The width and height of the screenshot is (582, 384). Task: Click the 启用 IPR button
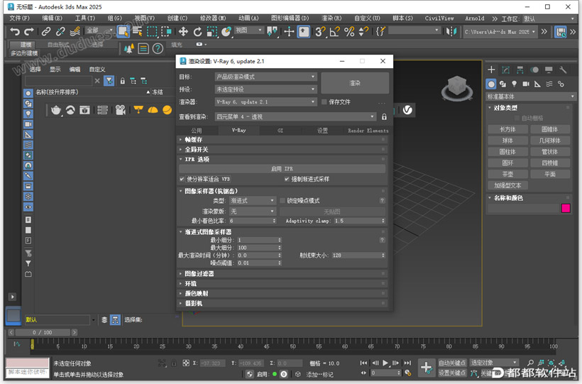coord(282,169)
